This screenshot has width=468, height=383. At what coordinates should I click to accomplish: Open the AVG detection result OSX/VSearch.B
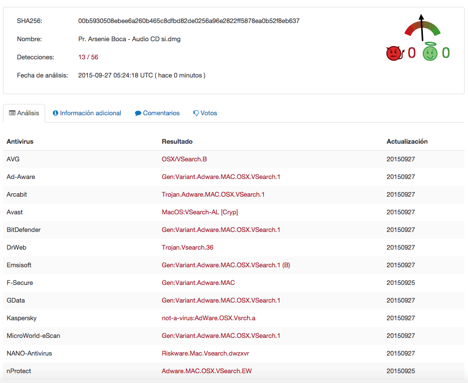click(x=185, y=159)
